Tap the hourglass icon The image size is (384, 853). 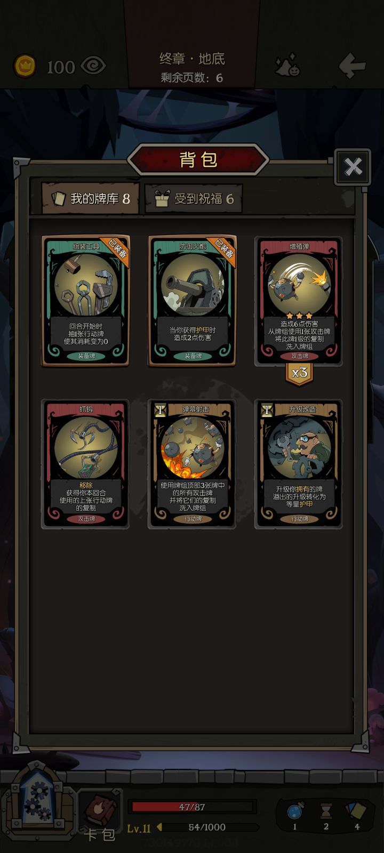326,812
